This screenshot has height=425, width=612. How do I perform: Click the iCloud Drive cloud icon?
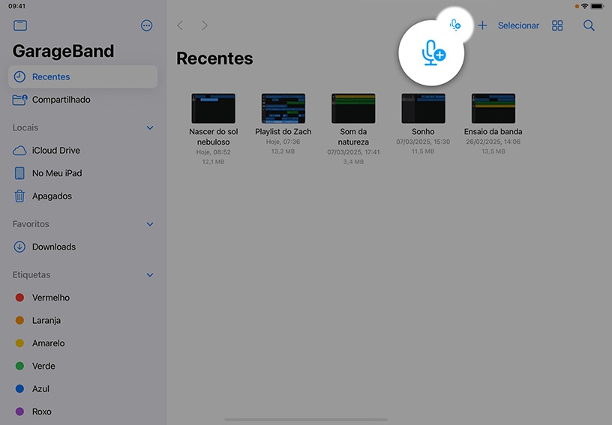coord(19,151)
